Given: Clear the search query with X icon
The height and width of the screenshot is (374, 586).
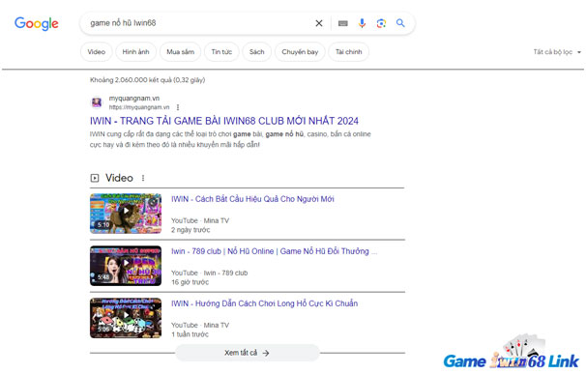Looking at the screenshot, I should coord(319,23).
